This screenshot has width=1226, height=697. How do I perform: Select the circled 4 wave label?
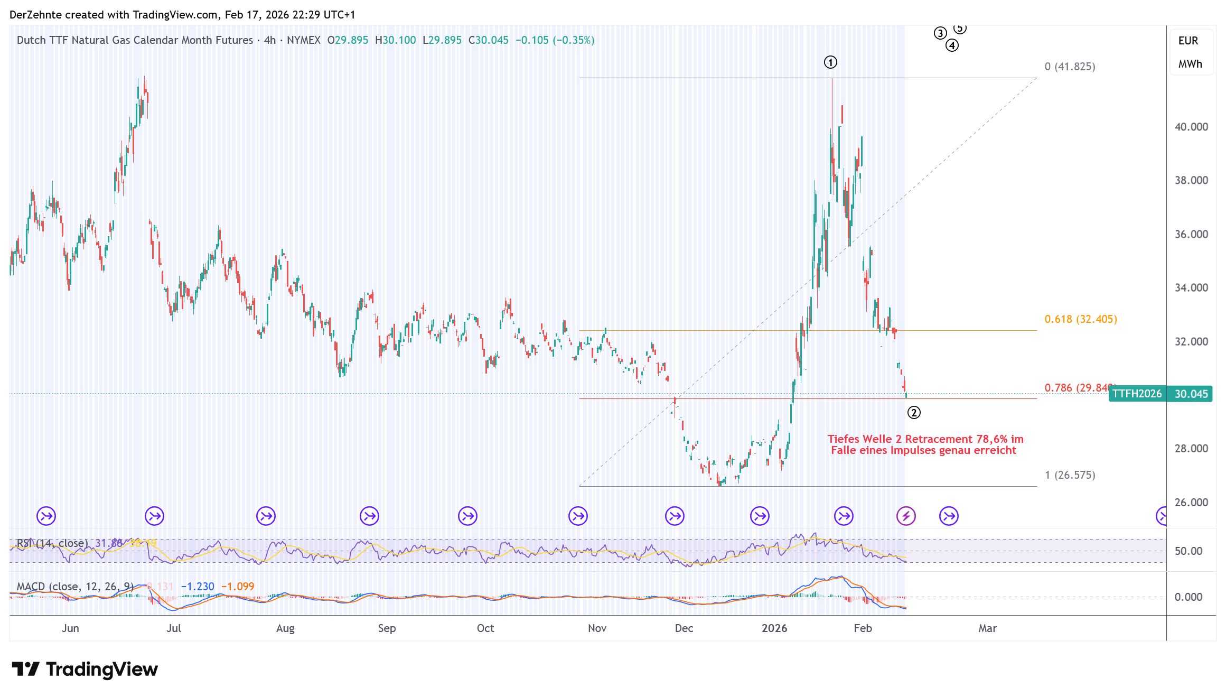click(952, 46)
